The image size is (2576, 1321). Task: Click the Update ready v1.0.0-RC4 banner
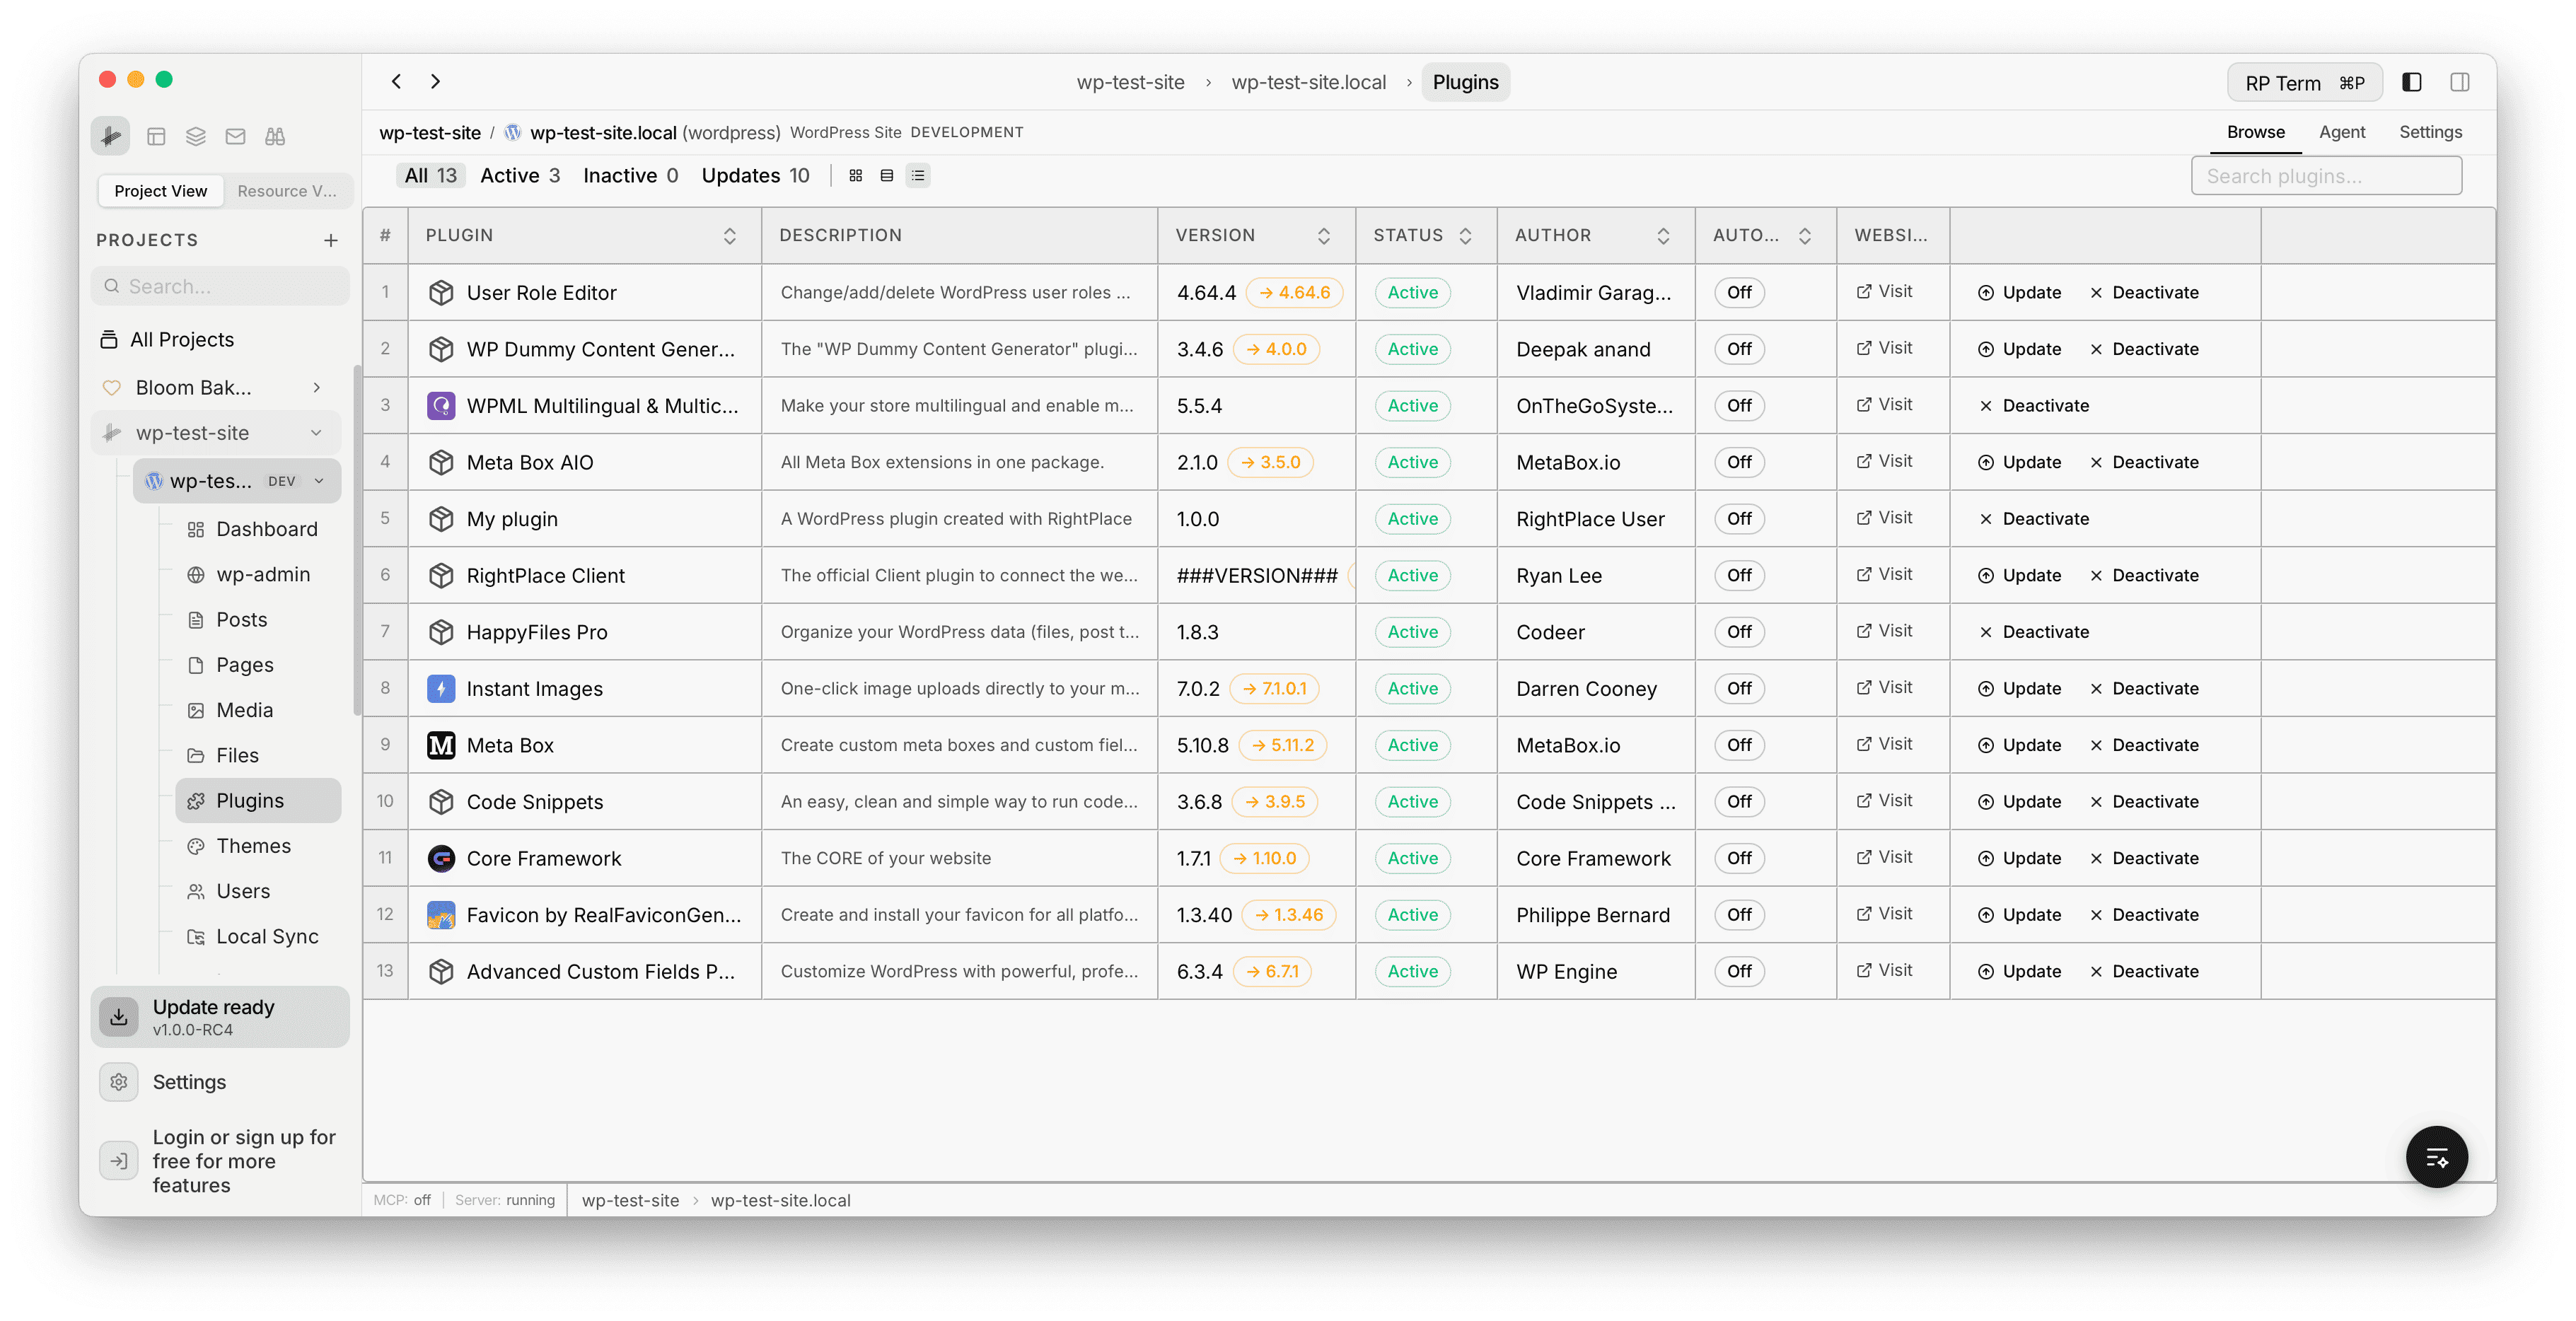pyautogui.click(x=219, y=1017)
